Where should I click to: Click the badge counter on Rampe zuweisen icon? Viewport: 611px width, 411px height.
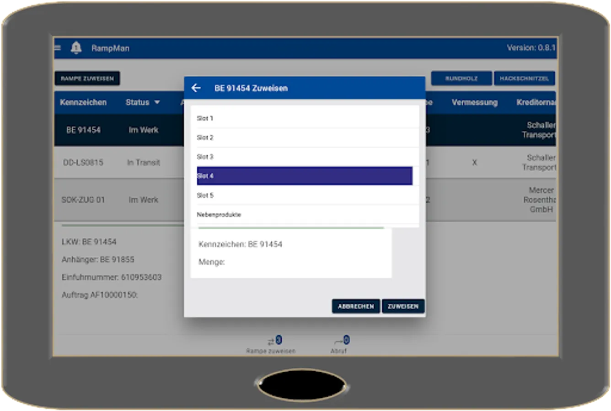(x=279, y=339)
